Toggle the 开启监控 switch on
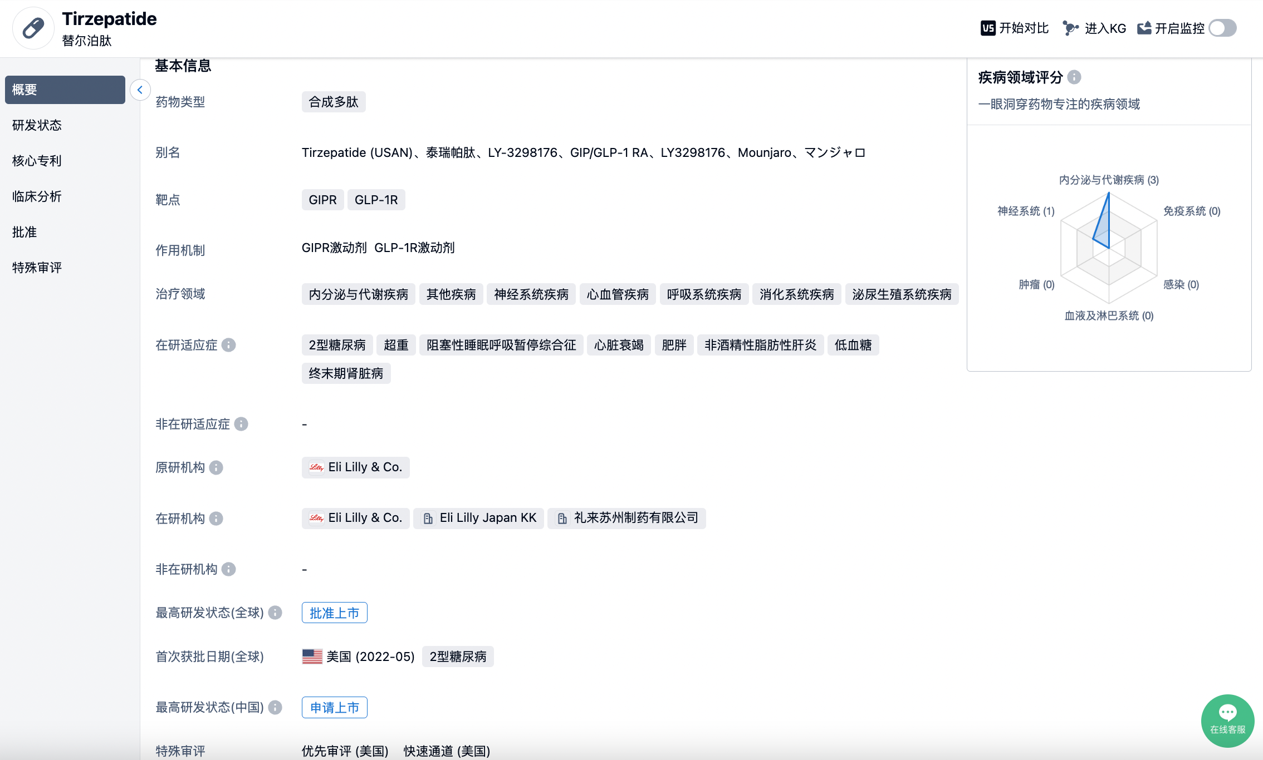The width and height of the screenshot is (1263, 760). (x=1222, y=28)
